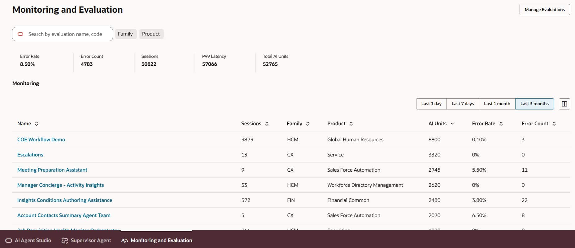The height and width of the screenshot is (248, 575).
Task: Open Meeting Preparation Assistant link
Action: [52, 170]
